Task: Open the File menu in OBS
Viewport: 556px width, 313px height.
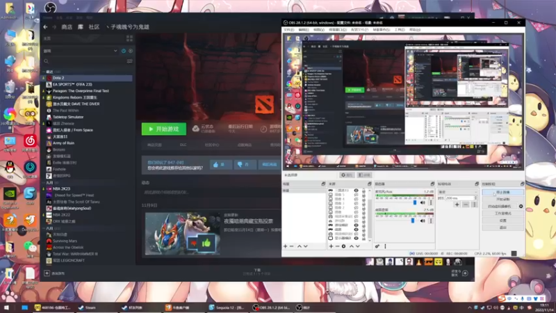Action: click(x=288, y=30)
